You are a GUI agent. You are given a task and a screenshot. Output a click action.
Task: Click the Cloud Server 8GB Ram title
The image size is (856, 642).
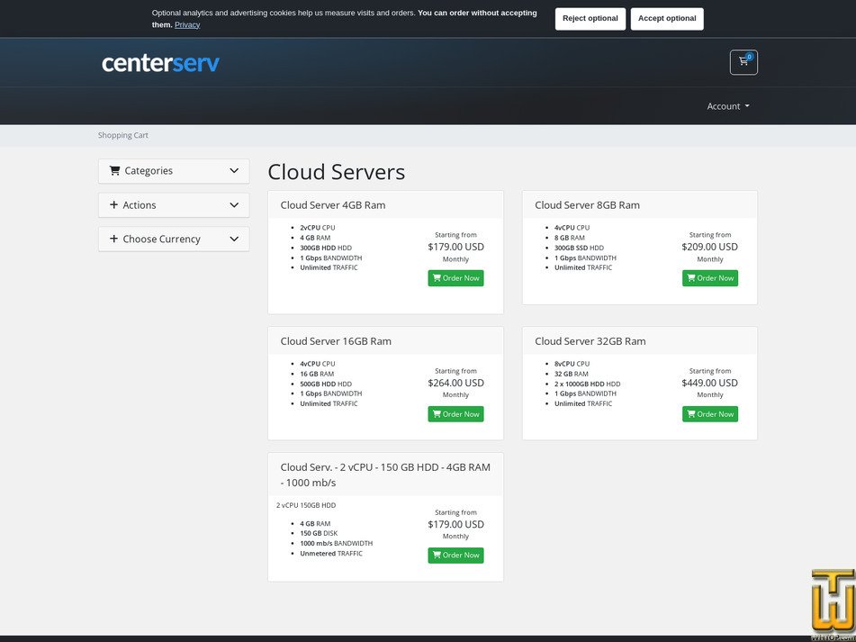click(x=588, y=205)
